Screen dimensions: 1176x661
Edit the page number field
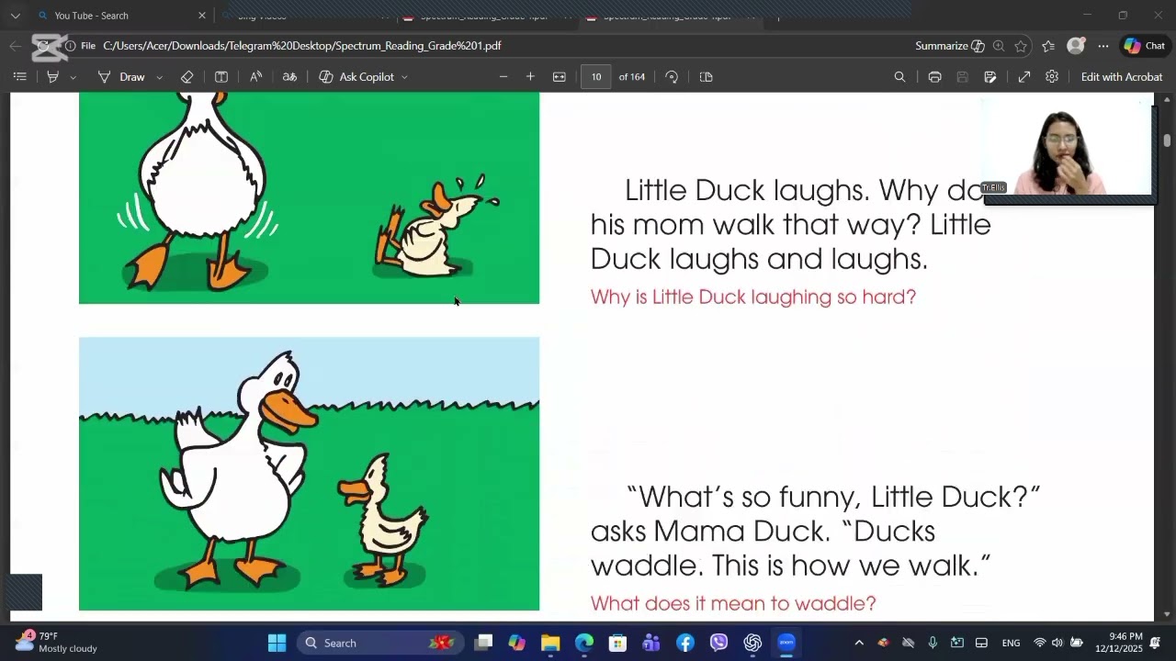point(596,77)
